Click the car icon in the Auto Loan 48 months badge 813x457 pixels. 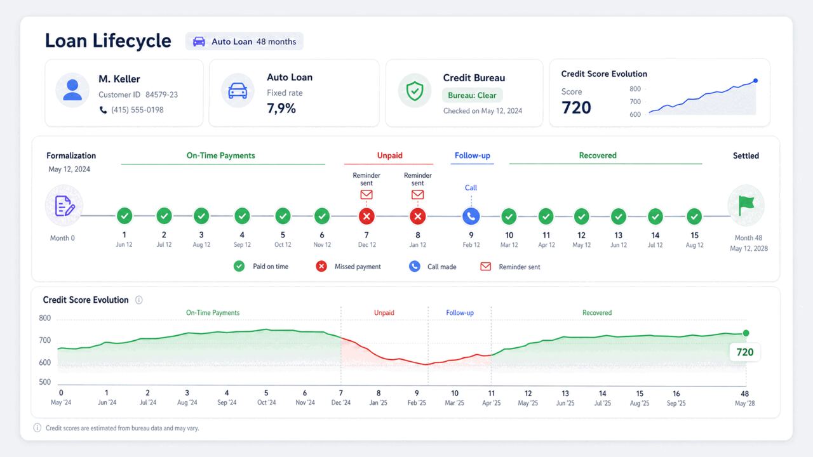click(199, 41)
